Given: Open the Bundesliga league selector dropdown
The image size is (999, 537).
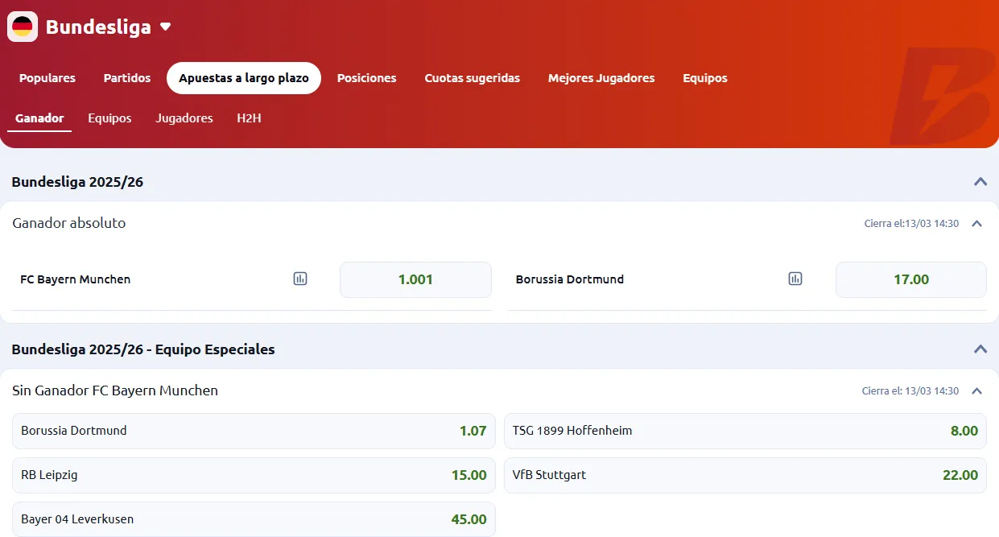Looking at the screenshot, I should tap(165, 26).
